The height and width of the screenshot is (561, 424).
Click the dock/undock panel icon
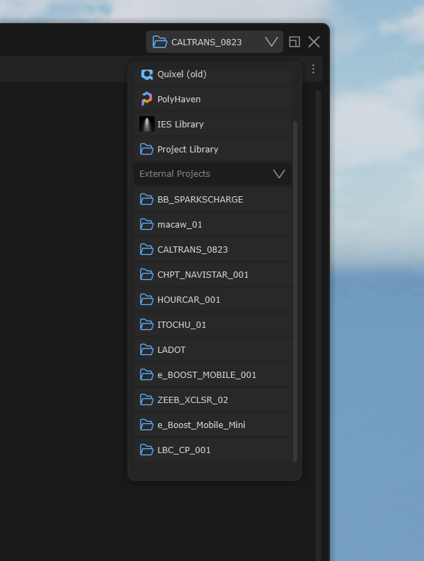coord(295,42)
